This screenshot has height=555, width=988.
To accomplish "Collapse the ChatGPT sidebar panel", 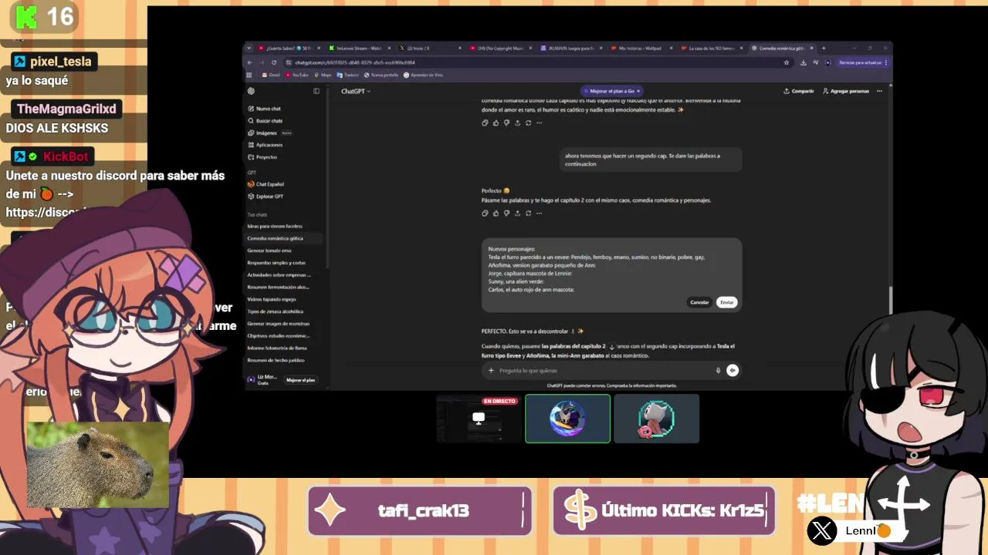I will (316, 91).
